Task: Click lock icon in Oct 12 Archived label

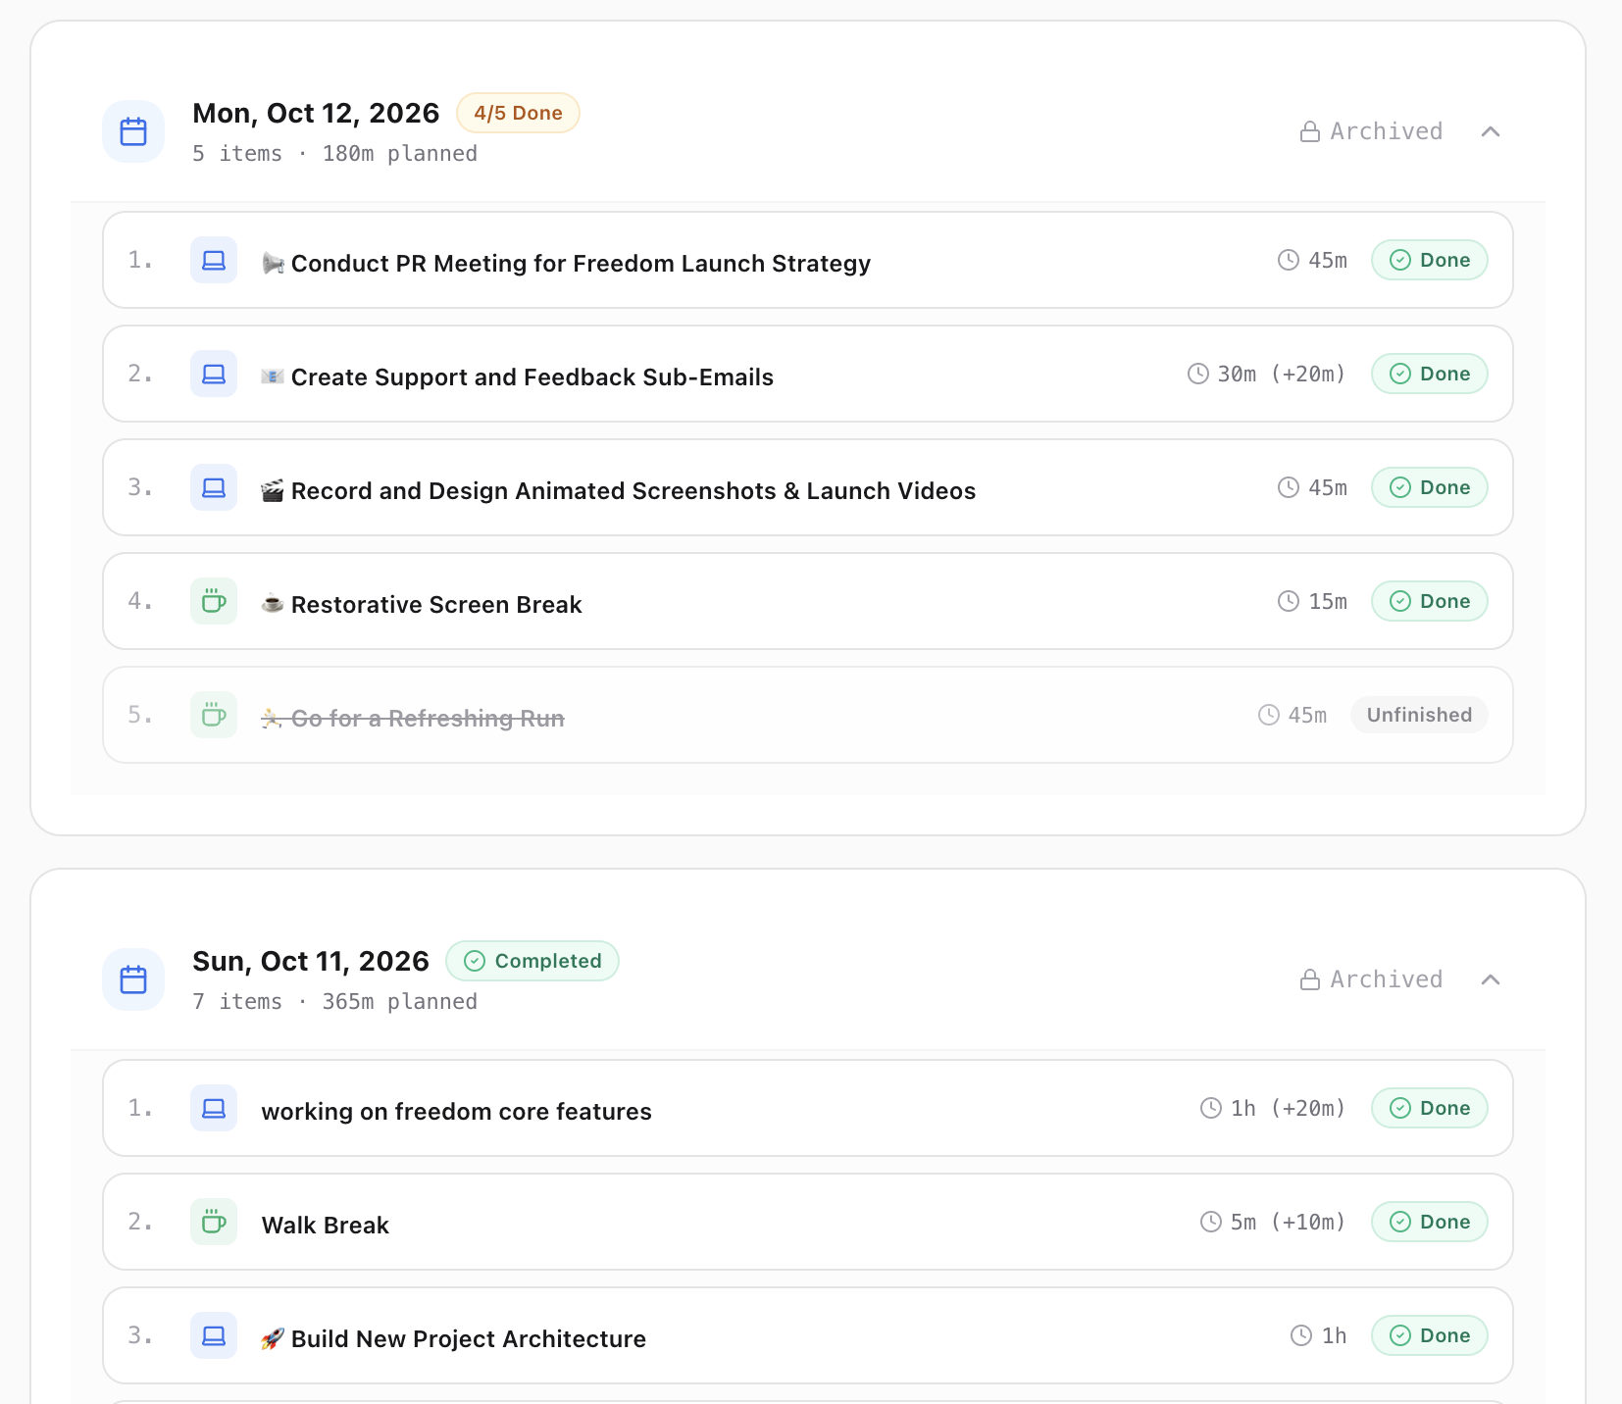Action: [1310, 131]
